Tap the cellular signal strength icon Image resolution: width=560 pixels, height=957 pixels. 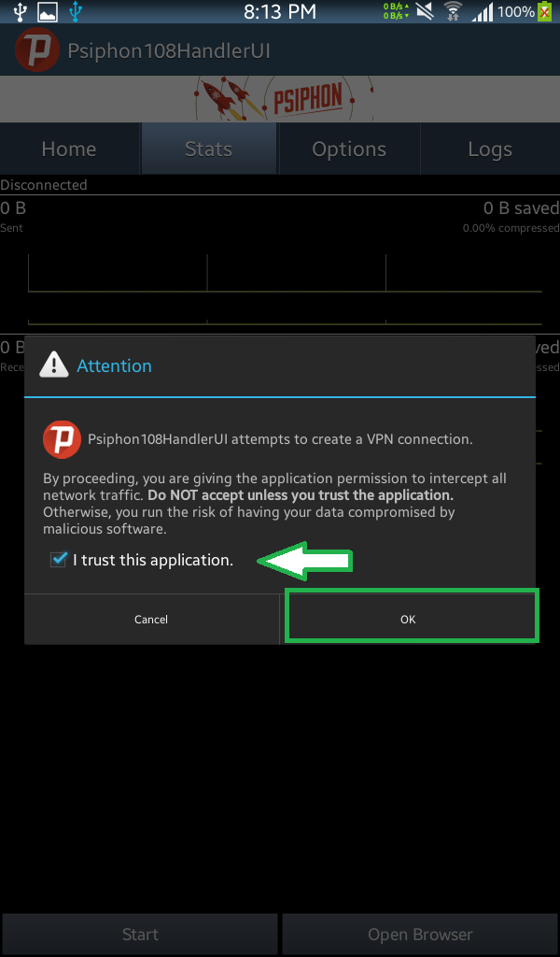(x=482, y=11)
